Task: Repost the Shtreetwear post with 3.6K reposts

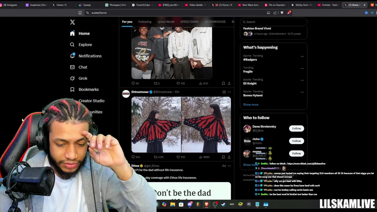Action: coord(158,157)
